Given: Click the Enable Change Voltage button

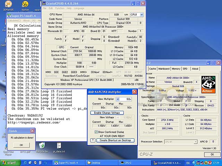Looking at the screenshot, I should (x=107, y=113).
